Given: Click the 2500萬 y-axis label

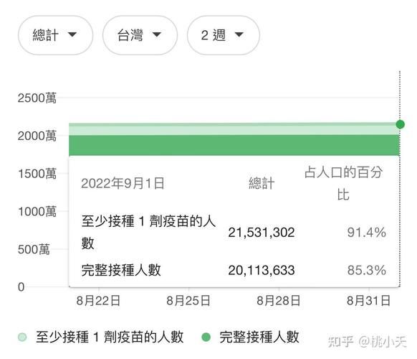Looking at the screenshot, I should click(37, 98).
